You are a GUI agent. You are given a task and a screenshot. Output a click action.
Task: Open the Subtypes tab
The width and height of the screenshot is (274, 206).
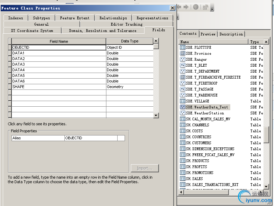[41, 18]
